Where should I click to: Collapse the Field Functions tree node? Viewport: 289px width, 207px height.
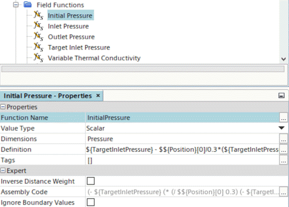click(x=16, y=4)
